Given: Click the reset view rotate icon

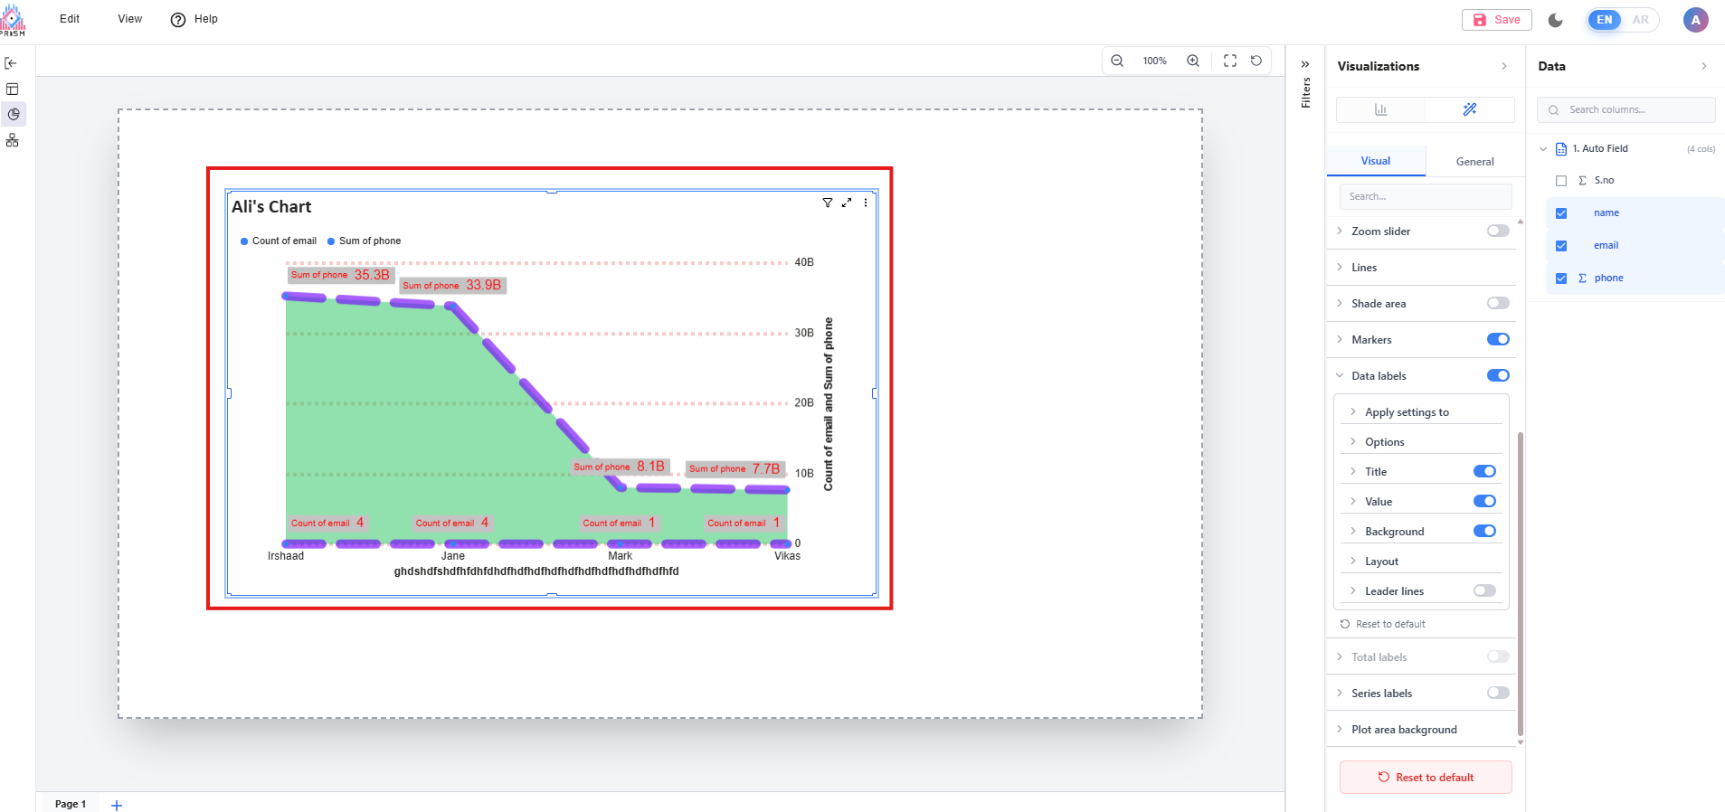Looking at the screenshot, I should coord(1256,61).
